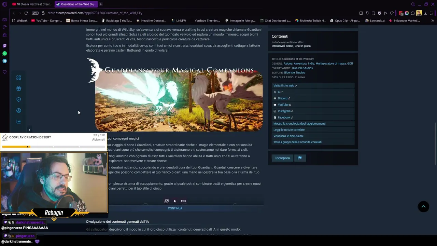Viewport: 437px width, 246px height.
Task: Open the Rapidtags bookmark
Action: click(117, 20)
